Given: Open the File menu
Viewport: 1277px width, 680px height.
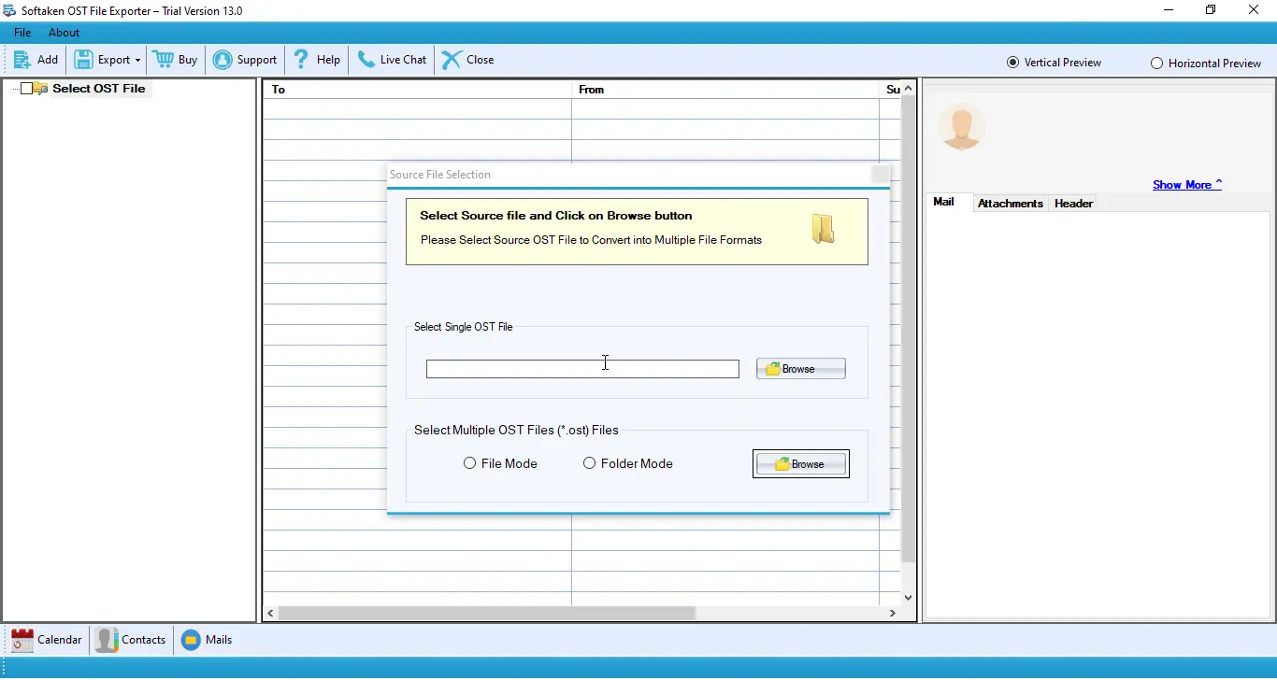Looking at the screenshot, I should [x=22, y=32].
